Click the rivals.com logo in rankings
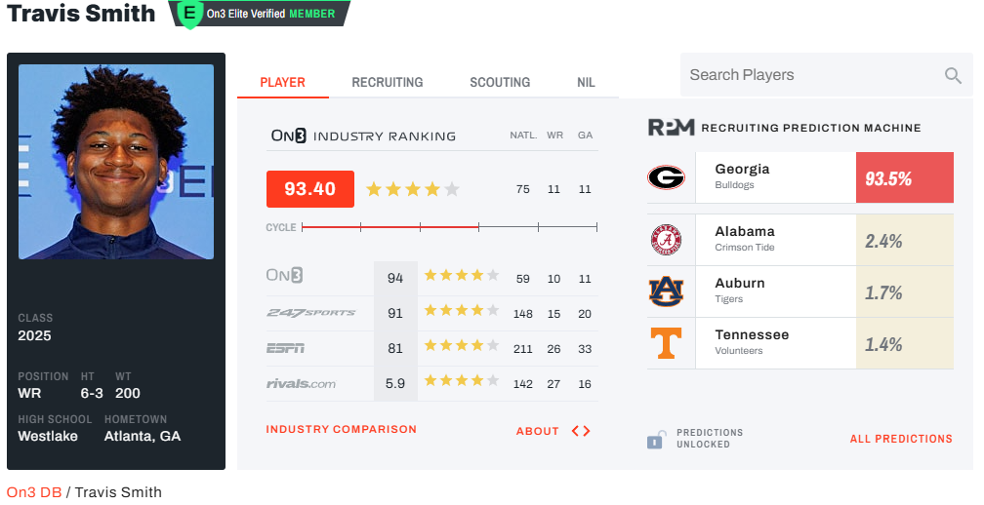This screenshot has height=505, width=984. (301, 384)
